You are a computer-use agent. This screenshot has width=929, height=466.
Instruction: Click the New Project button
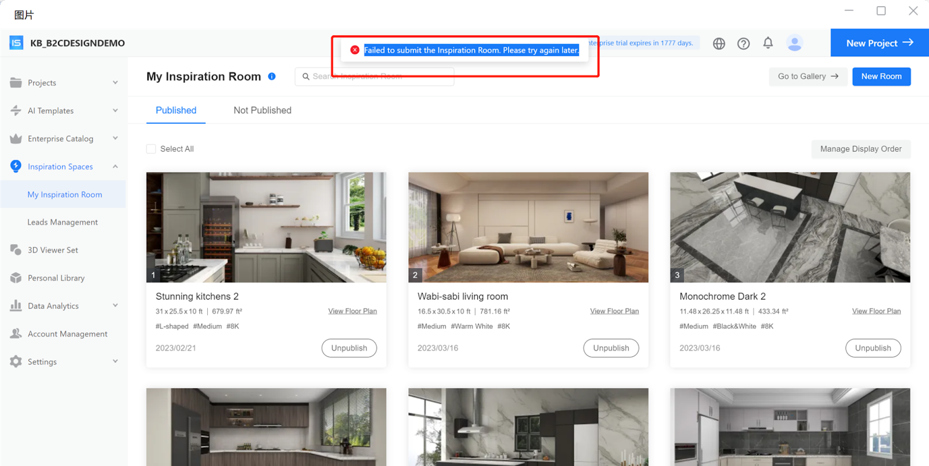pos(880,43)
